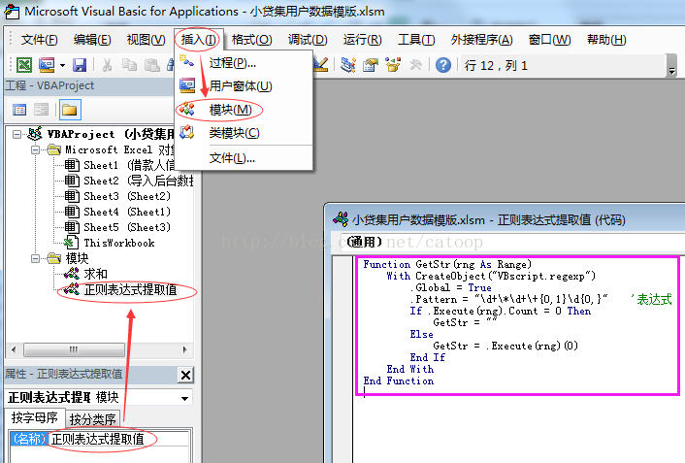Open the Toolbox hammer-wrench icon

pyautogui.click(x=415, y=65)
